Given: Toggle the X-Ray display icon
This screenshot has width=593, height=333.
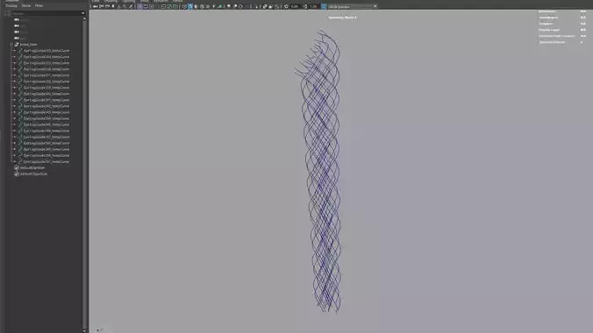Looking at the screenshot, I should (264, 6).
